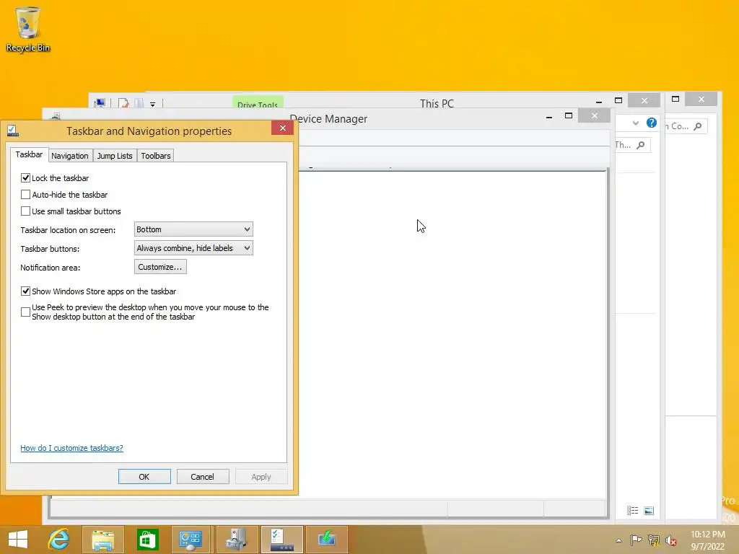Enable Use Peek to preview the desktop

pyautogui.click(x=25, y=312)
